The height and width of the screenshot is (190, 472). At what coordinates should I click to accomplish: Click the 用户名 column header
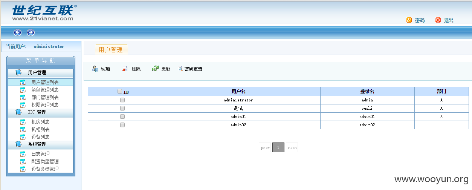(238, 92)
